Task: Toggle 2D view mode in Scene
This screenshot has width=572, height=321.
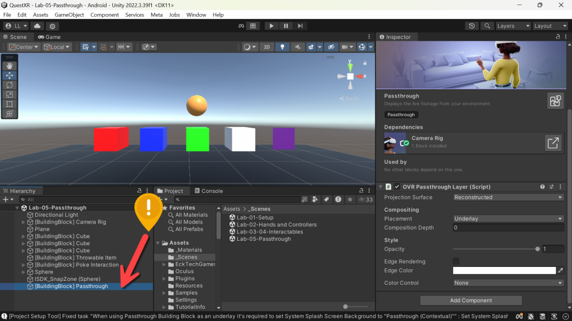Action: pos(267,47)
